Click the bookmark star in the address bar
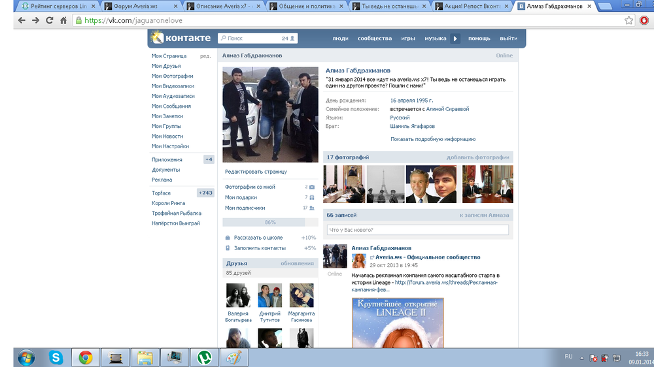This screenshot has width=654, height=367. pyautogui.click(x=628, y=20)
